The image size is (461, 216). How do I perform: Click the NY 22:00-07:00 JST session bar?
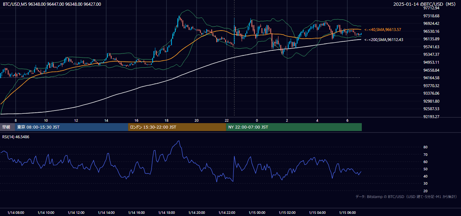click(x=294, y=127)
